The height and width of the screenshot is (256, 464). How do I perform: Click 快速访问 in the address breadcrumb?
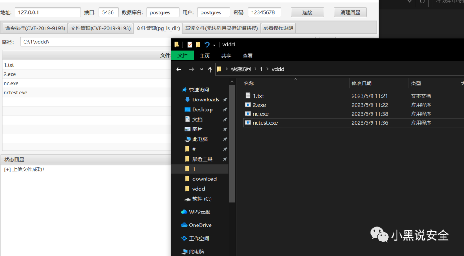point(241,69)
